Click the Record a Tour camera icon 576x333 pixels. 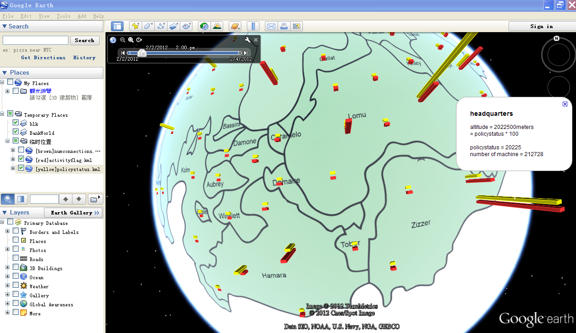click(x=186, y=26)
